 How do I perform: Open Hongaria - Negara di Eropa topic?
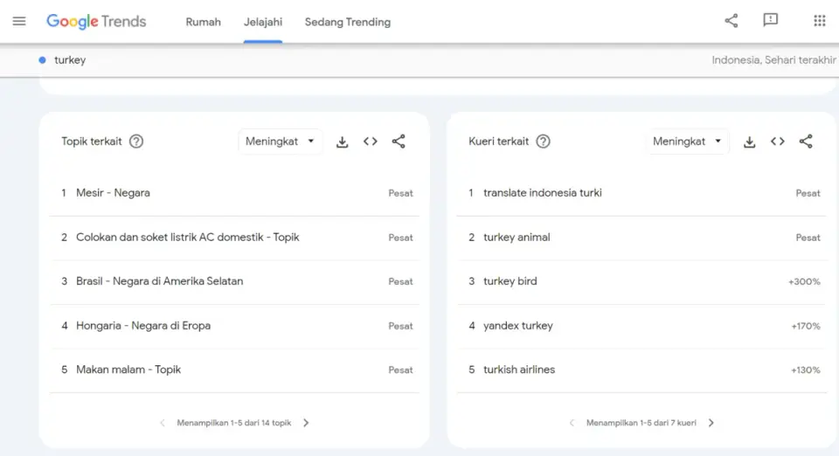click(234, 326)
